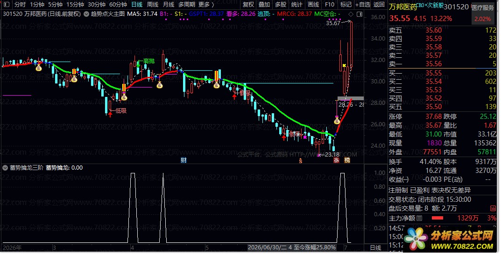Open the main chart indicator dropdown chevron
The width and height of the screenshot is (501, 254).
(86, 14)
